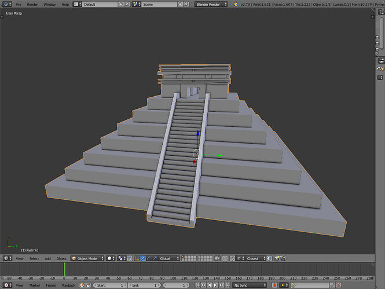Play the animation in reverse

point(209,285)
